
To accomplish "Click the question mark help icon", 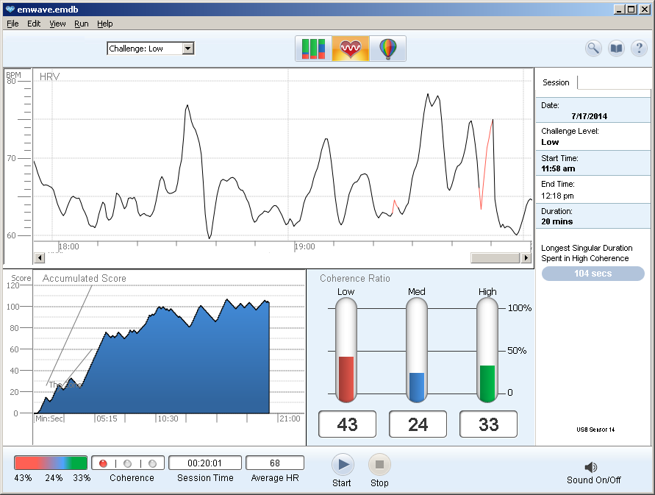I will pos(639,49).
